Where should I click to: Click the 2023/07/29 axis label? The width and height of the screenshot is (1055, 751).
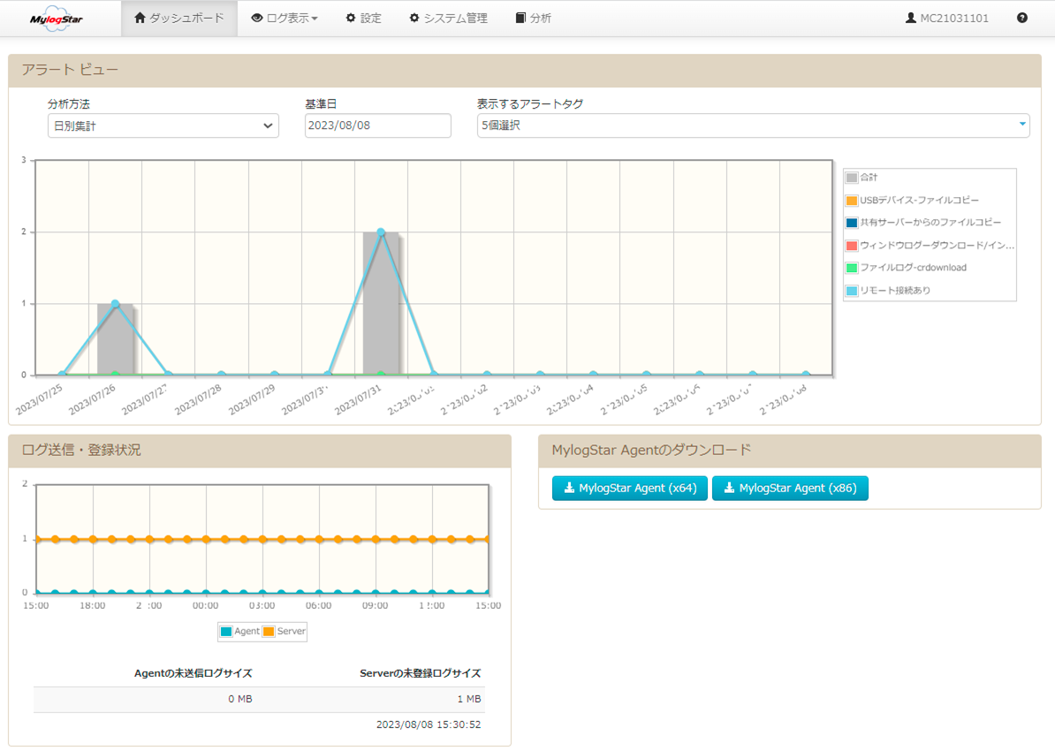[x=252, y=399]
